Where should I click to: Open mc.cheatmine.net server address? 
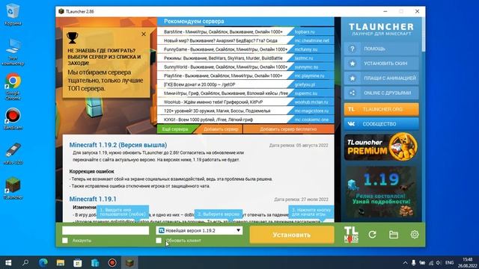312,40
